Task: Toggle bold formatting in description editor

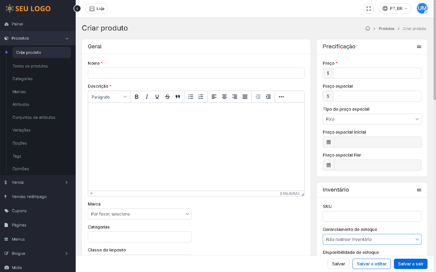Action: coord(137,97)
